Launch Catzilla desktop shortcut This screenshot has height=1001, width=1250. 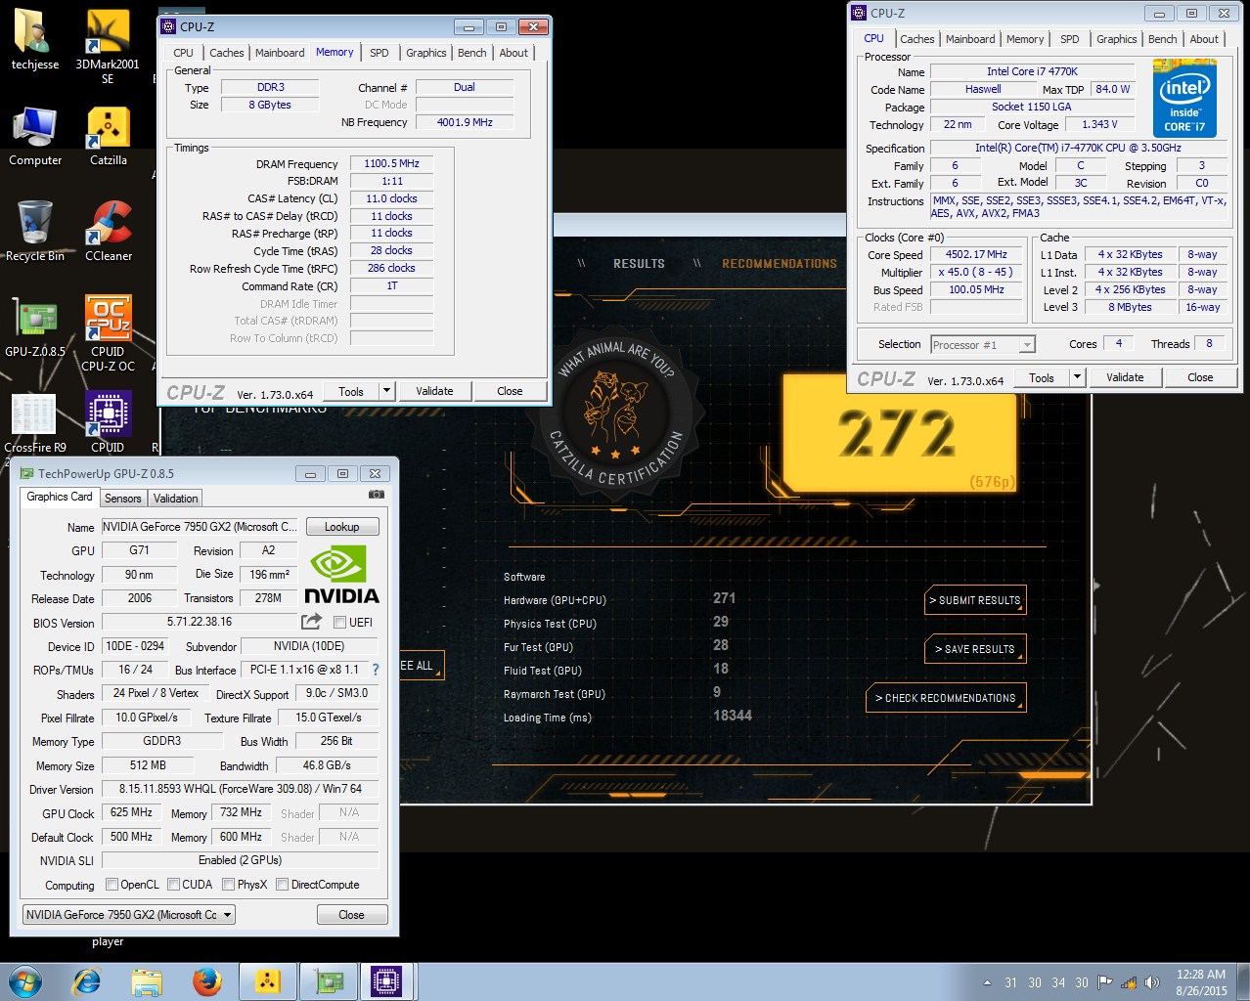coord(108,135)
